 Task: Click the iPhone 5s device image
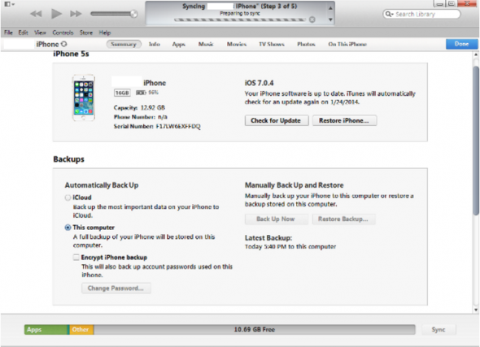pos(84,98)
